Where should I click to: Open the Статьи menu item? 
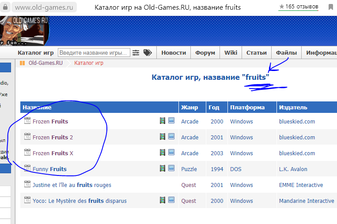tap(257, 53)
